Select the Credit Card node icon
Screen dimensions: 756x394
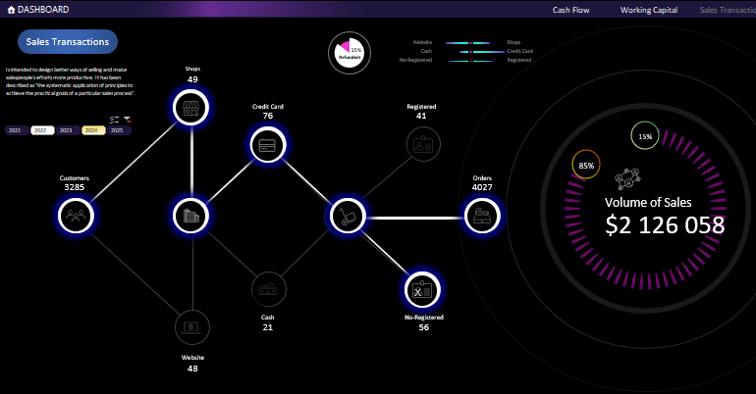[267, 145]
